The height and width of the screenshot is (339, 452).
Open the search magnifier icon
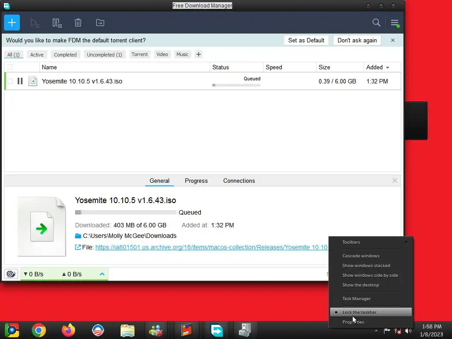(x=376, y=23)
